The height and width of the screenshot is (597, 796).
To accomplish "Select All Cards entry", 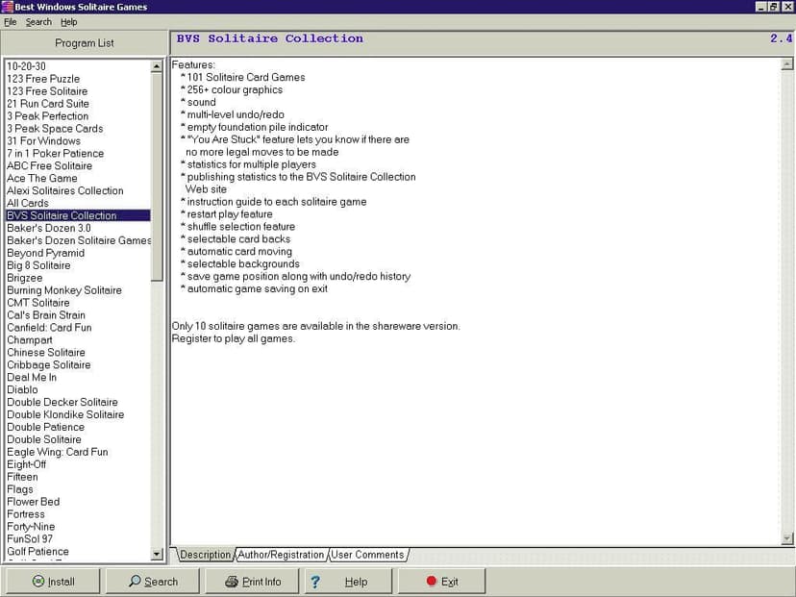I will [78, 203].
